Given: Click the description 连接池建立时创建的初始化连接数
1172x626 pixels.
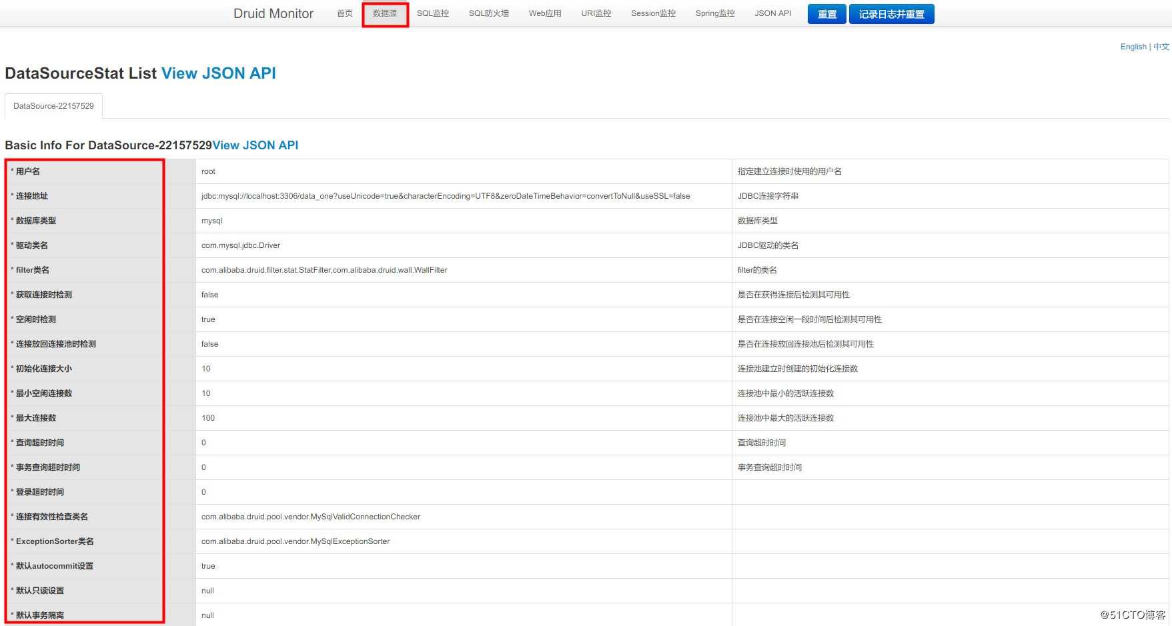Looking at the screenshot, I should click(x=798, y=369).
